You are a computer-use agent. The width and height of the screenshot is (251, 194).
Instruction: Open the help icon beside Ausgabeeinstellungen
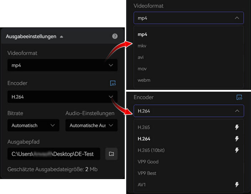115,36
